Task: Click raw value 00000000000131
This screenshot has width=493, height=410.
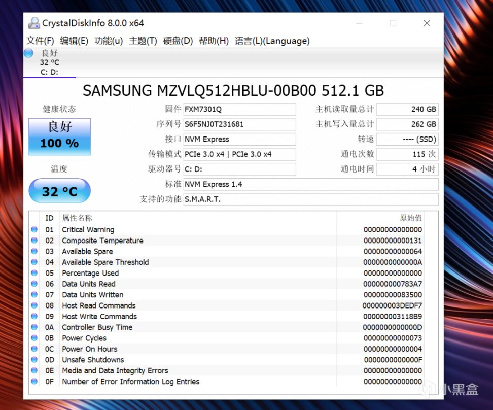Action: (393, 241)
